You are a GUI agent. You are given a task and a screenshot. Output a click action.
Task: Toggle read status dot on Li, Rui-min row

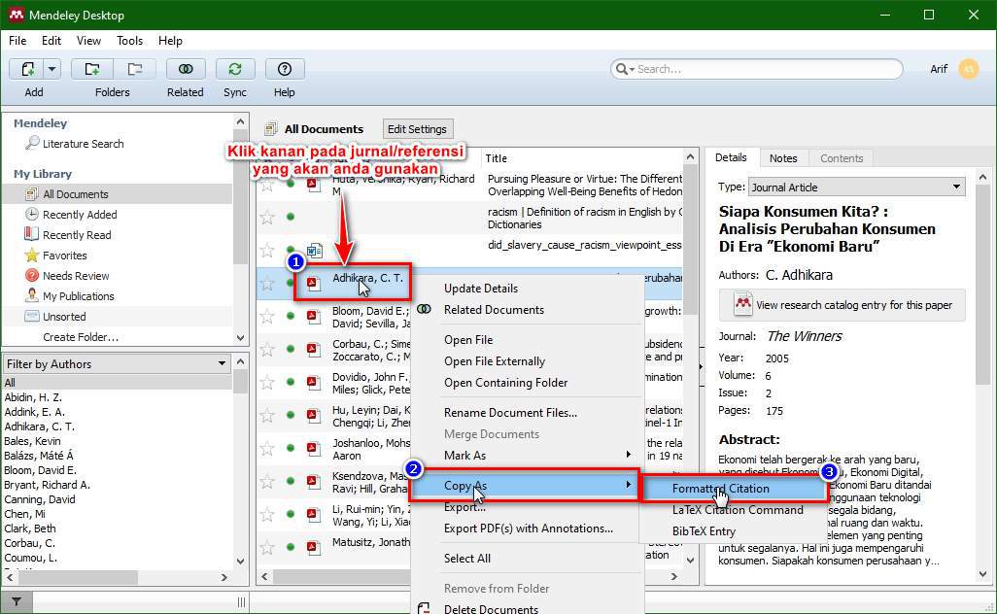tap(291, 514)
